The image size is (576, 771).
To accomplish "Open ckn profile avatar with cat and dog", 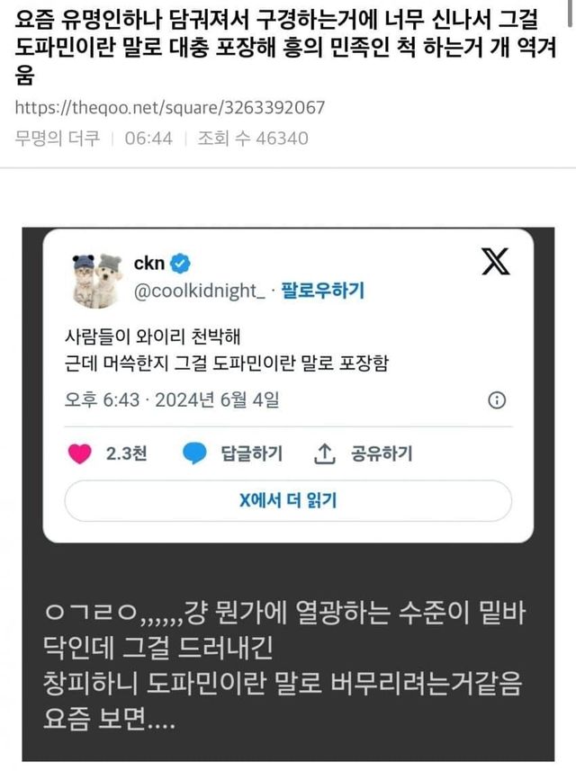I will (x=97, y=281).
